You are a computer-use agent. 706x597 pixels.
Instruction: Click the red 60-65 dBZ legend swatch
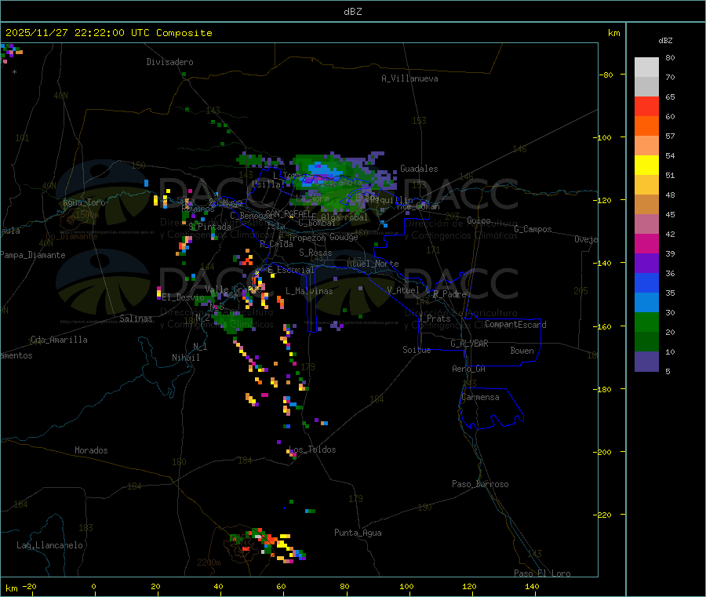[646, 106]
